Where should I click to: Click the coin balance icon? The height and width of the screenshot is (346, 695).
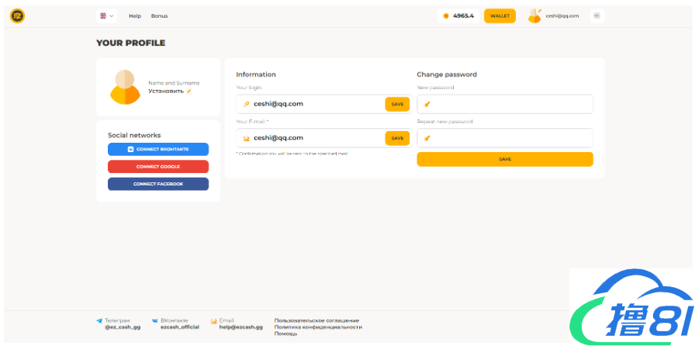pyautogui.click(x=446, y=16)
